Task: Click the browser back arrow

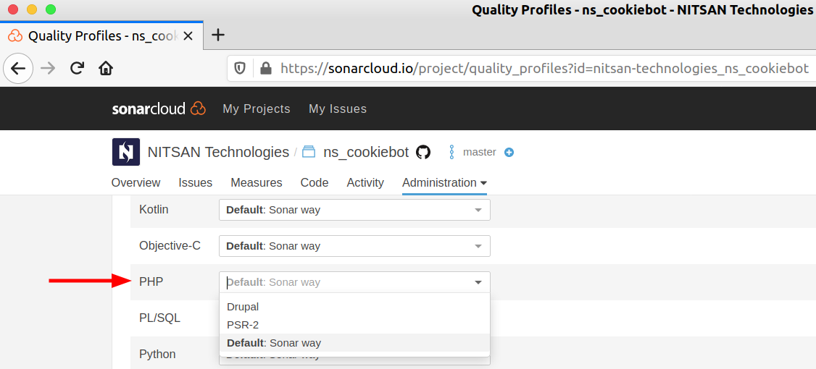Action: pos(18,69)
